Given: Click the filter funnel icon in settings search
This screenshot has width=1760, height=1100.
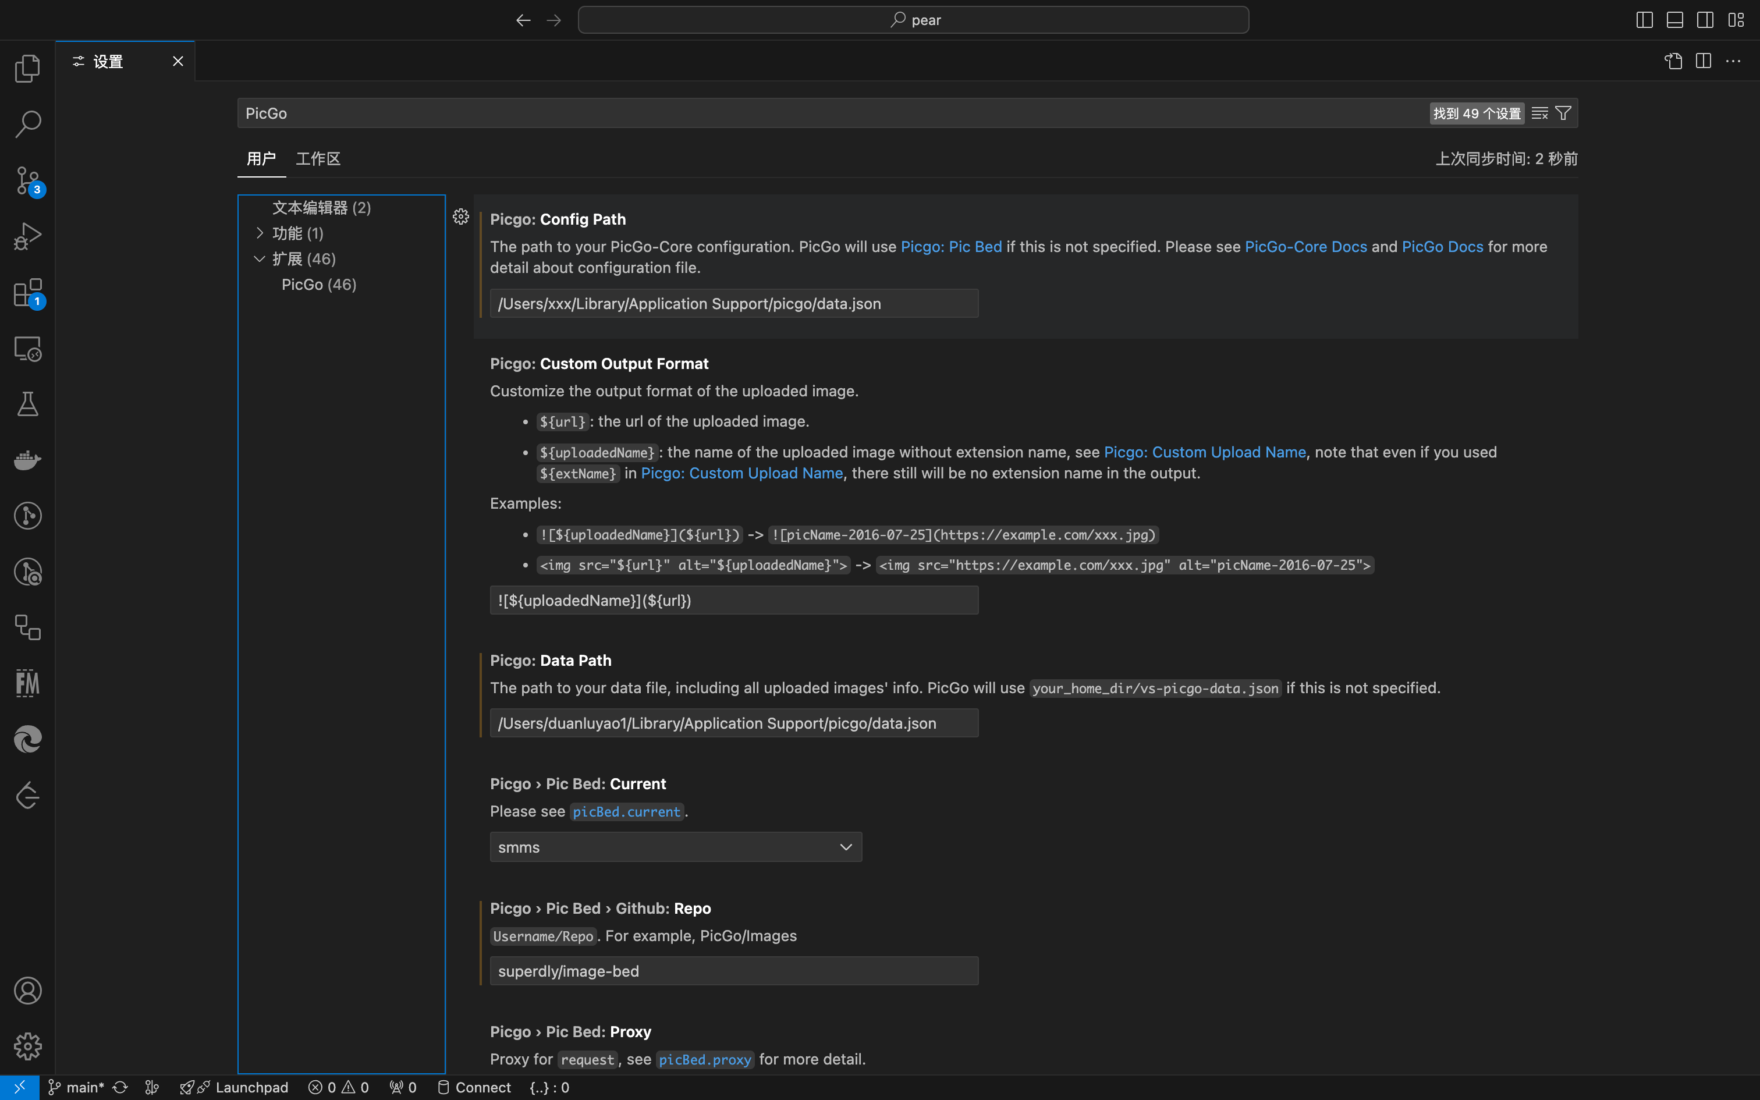Looking at the screenshot, I should [x=1563, y=113].
